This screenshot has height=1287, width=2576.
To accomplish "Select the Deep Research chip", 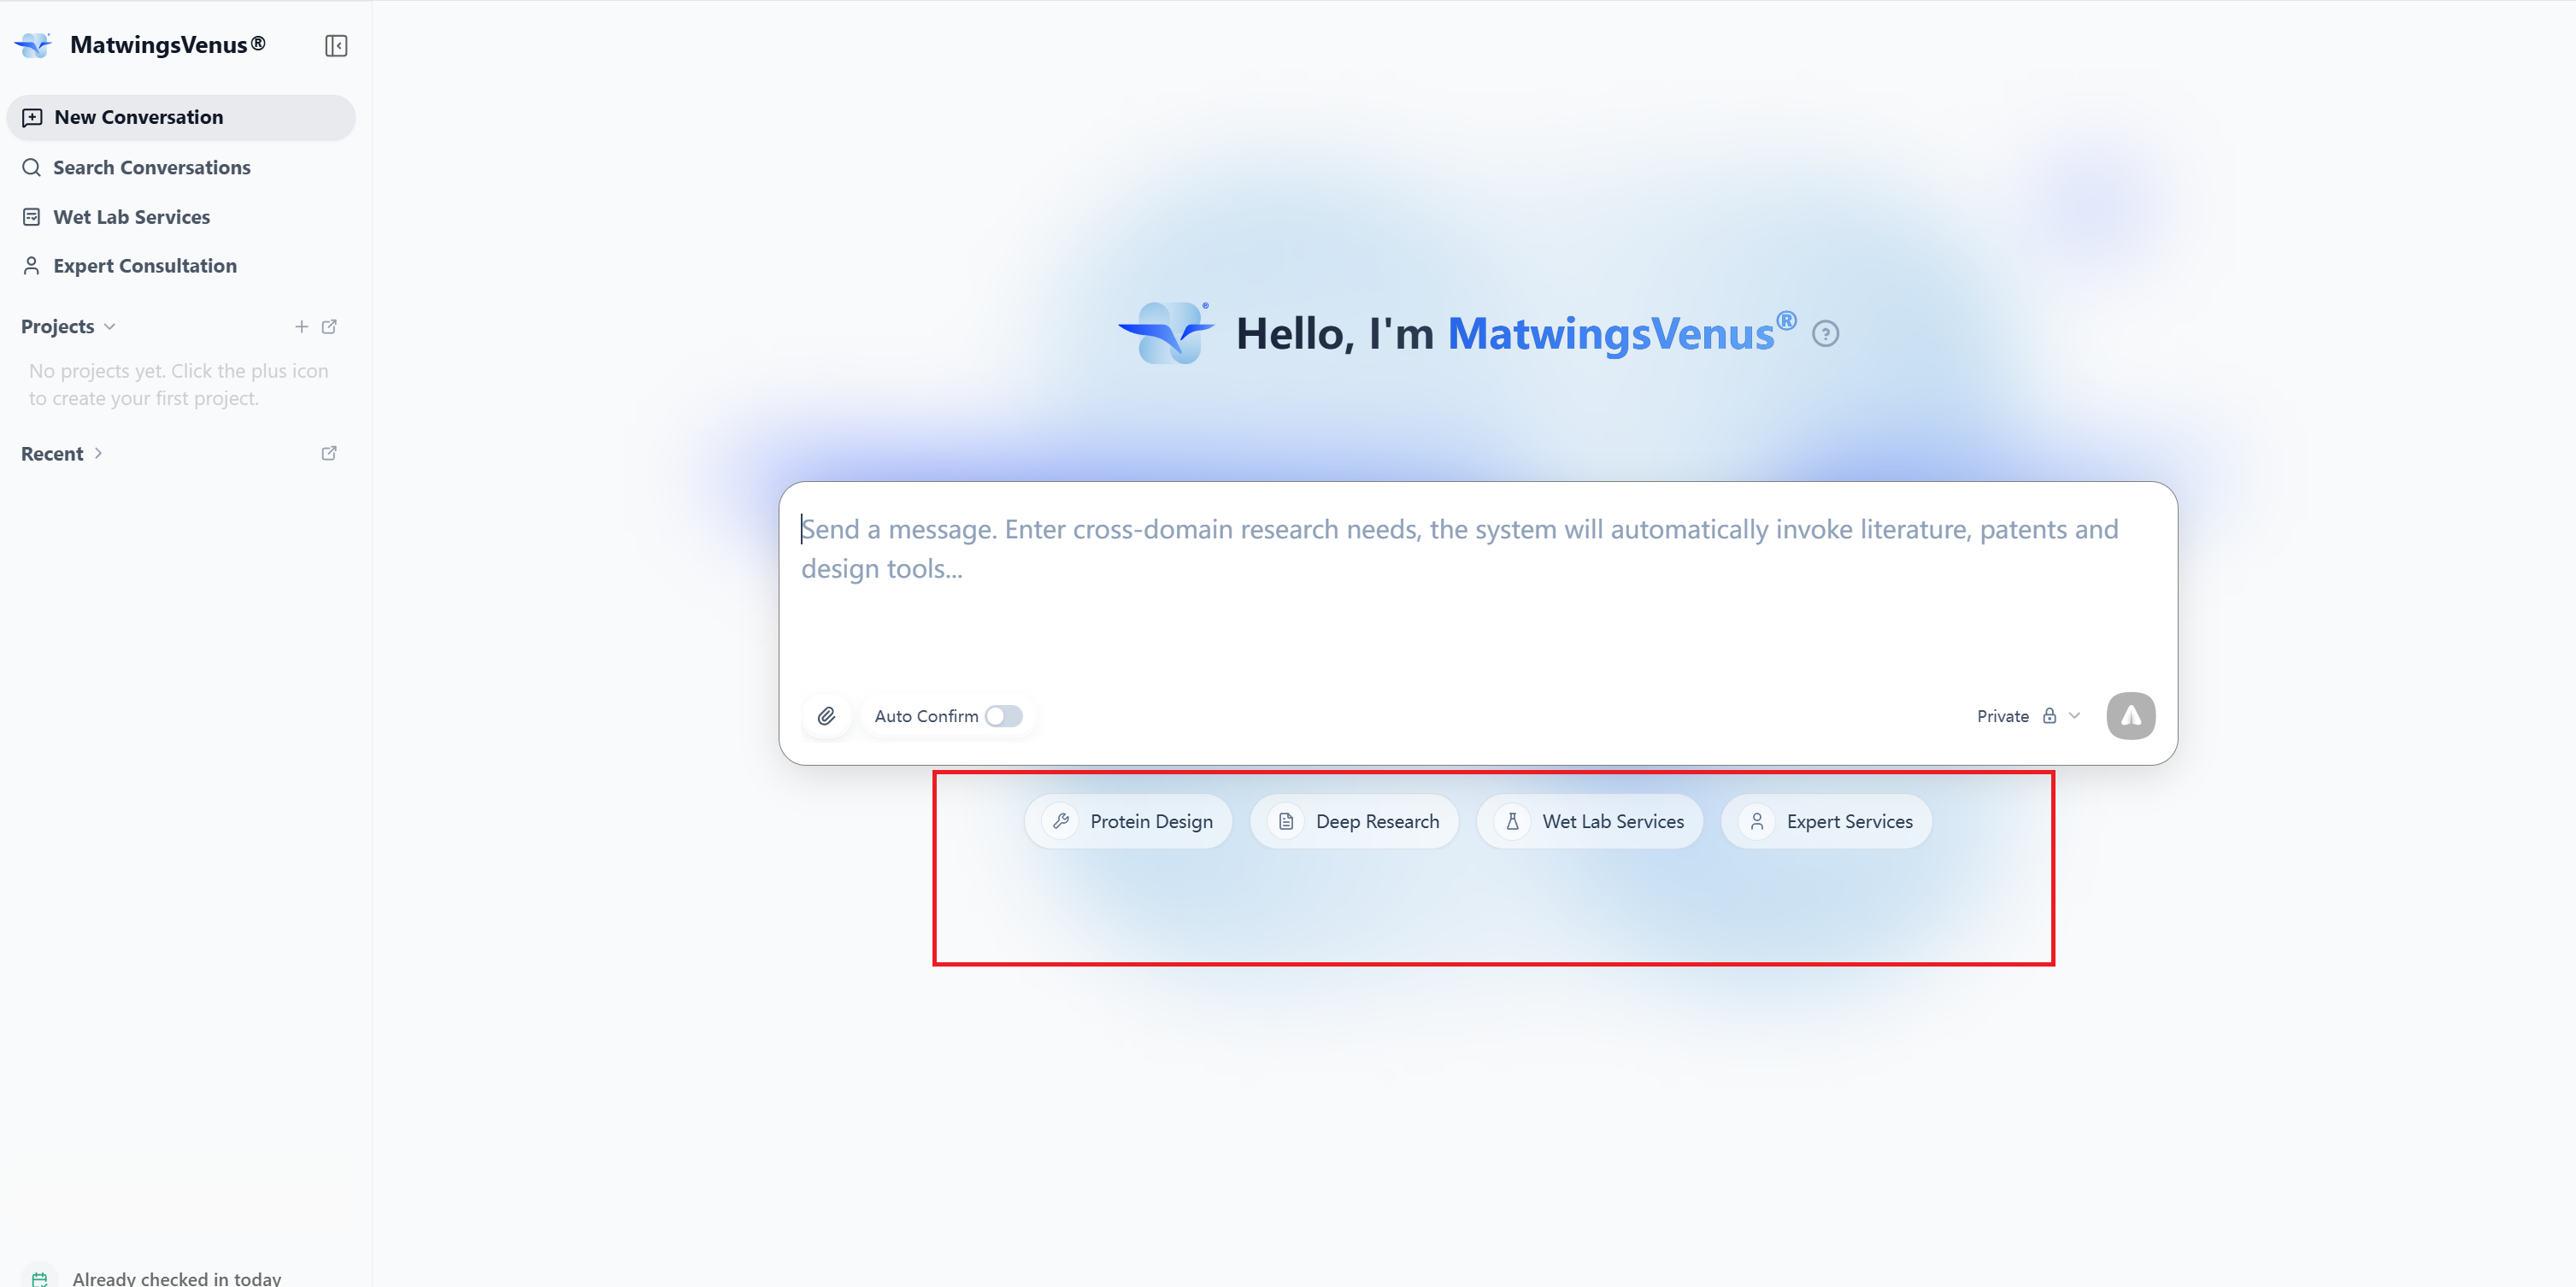I will (x=1354, y=822).
